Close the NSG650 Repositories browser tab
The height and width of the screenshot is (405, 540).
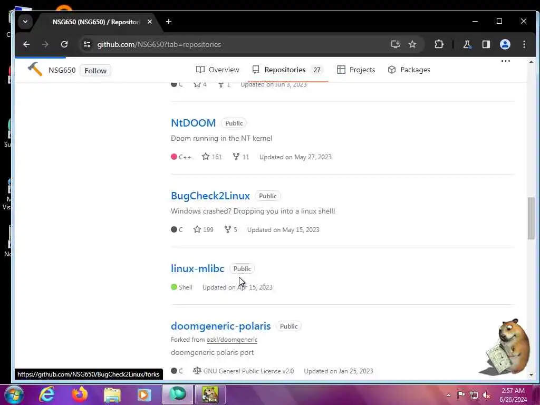[x=149, y=22]
